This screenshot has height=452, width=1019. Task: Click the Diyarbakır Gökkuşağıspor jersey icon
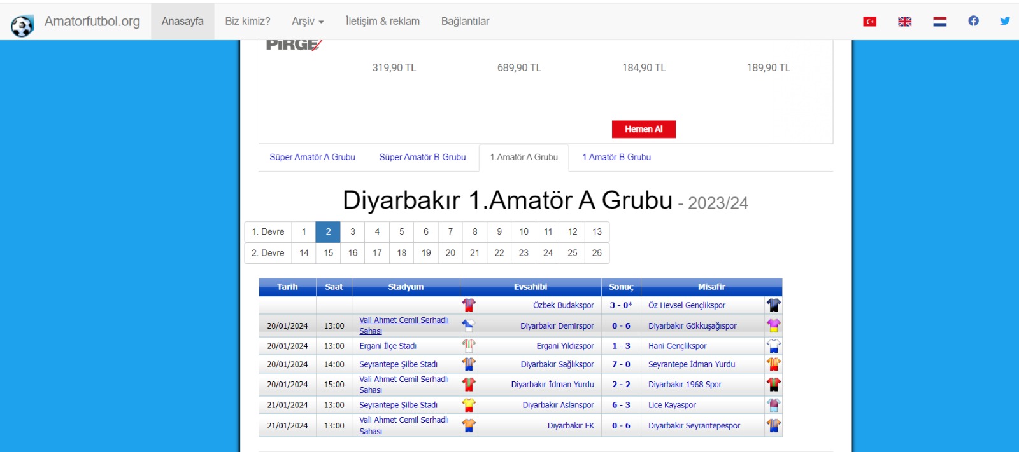pyautogui.click(x=773, y=325)
